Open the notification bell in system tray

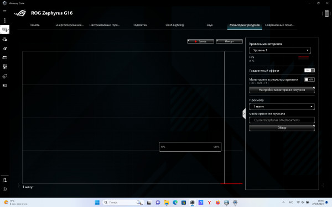326,203
